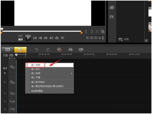Undo the last action in timeline toolbar
Screen dimensions: 152x114
(x=36, y=50)
